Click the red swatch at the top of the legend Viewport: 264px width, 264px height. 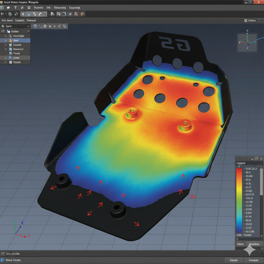pos(239,170)
